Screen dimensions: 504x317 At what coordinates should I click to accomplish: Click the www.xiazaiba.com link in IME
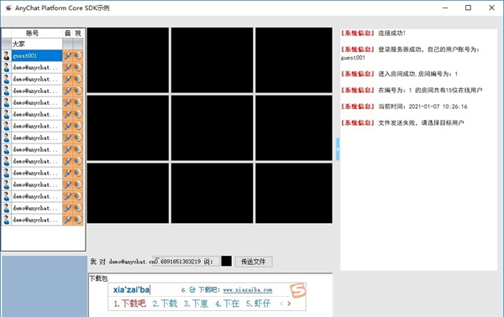248,289
